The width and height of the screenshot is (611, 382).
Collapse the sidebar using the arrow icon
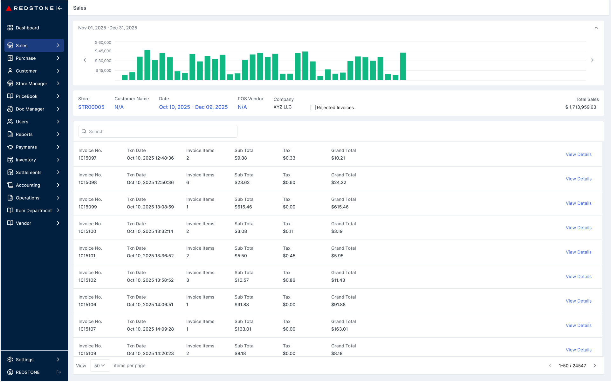pyautogui.click(x=59, y=8)
